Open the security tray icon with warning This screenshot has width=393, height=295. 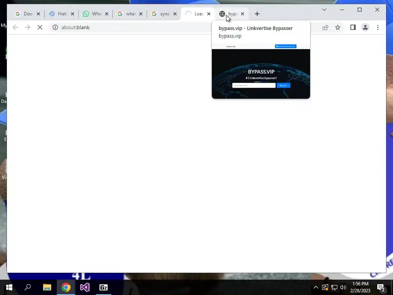(x=325, y=287)
